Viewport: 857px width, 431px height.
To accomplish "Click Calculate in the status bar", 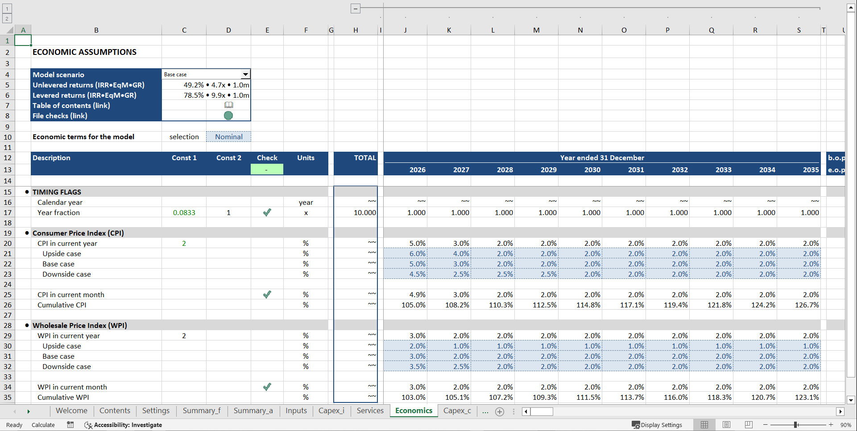I will pos(43,425).
